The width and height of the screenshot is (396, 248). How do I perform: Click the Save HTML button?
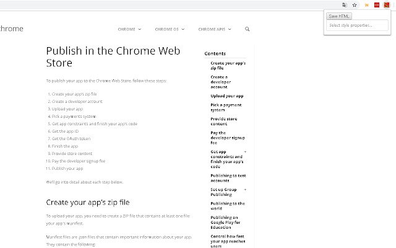point(339,16)
